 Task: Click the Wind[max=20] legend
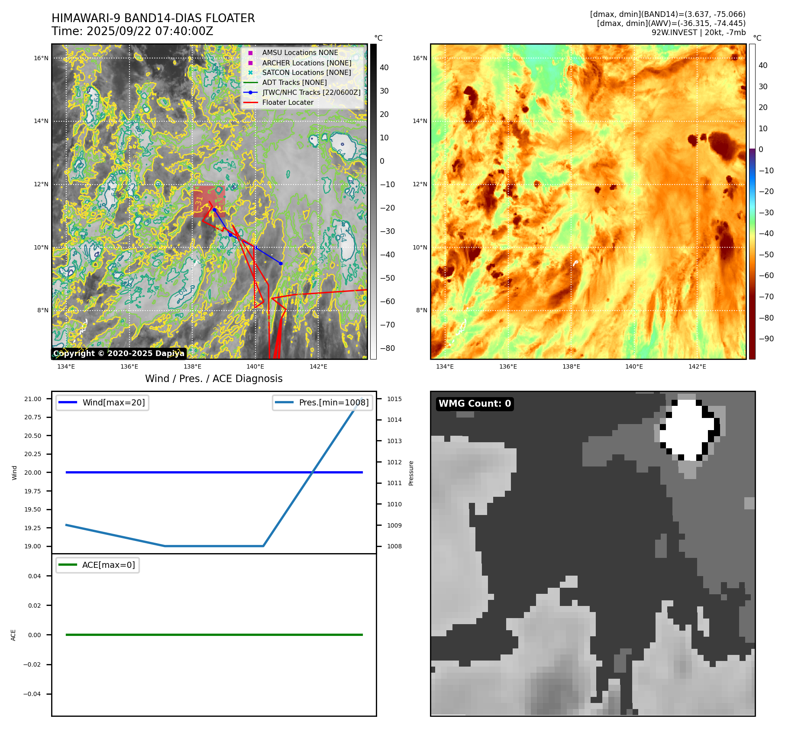click(x=103, y=402)
